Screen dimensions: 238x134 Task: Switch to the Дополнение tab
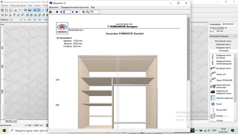[228, 24]
